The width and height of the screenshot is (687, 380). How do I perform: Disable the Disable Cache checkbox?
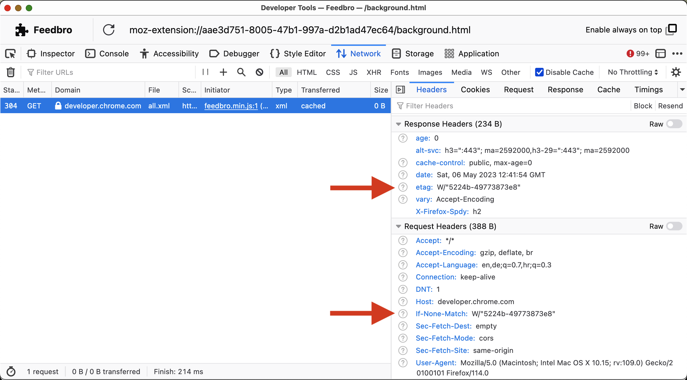539,72
